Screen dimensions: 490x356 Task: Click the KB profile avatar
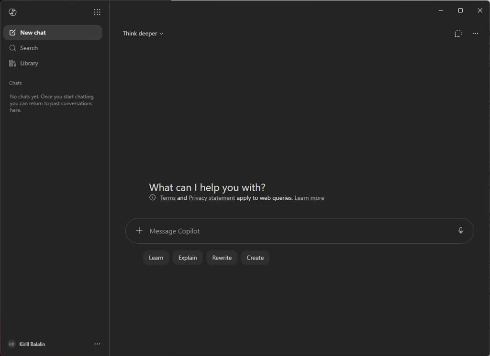pyautogui.click(x=12, y=344)
